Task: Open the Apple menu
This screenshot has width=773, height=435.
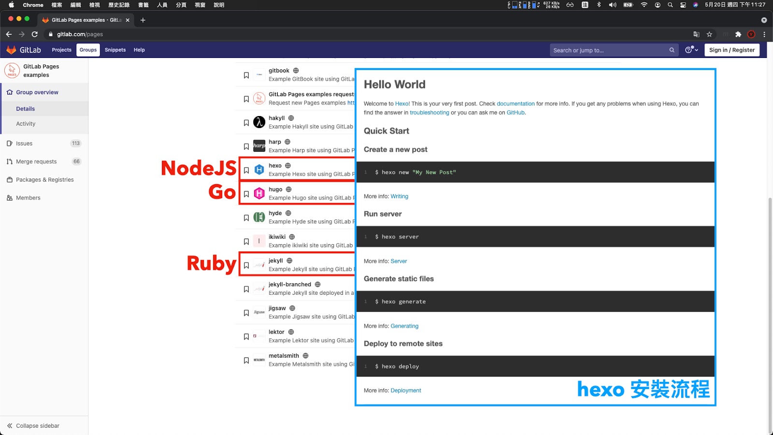Action: coord(11,5)
